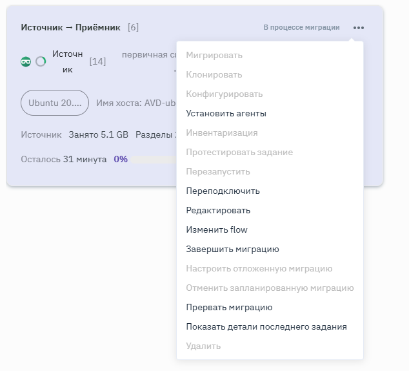
Task: Click the green agent status icon
Action: point(26,61)
